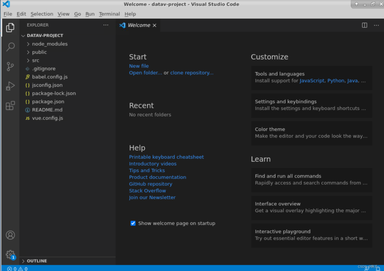Viewport: 384px width, 271px height.
Task: Click the warnings count in status bar
Action: pos(23,269)
